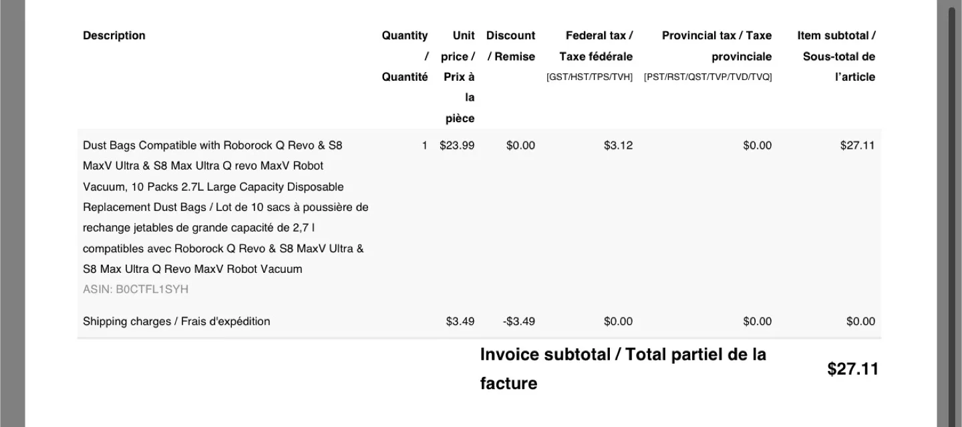
Task: Click the Shipping charges / Frais d'expédition label
Action: [x=176, y=322]
